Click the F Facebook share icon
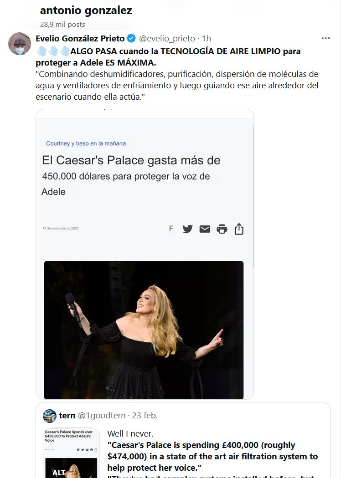 coord(171,229)
